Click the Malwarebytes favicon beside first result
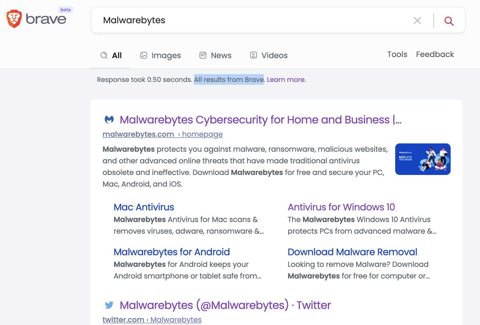 pos(109,120)
